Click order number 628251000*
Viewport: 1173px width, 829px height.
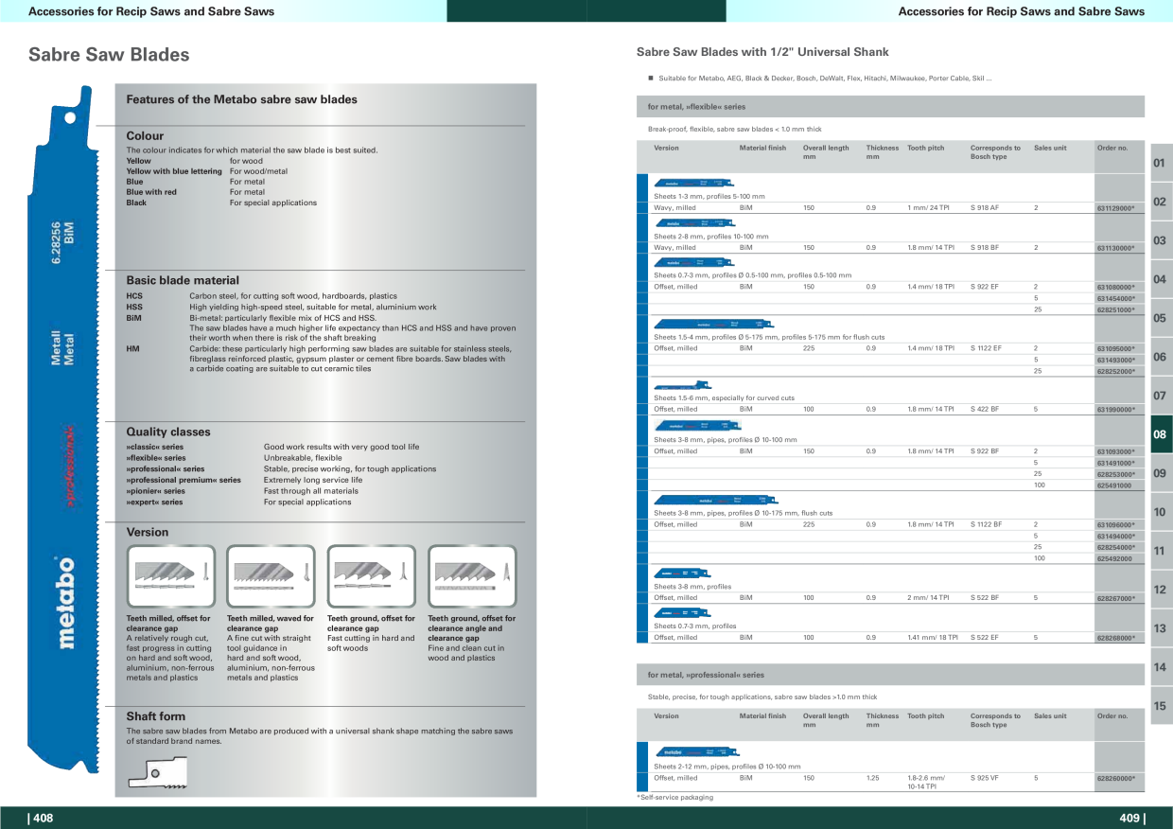1115,309
